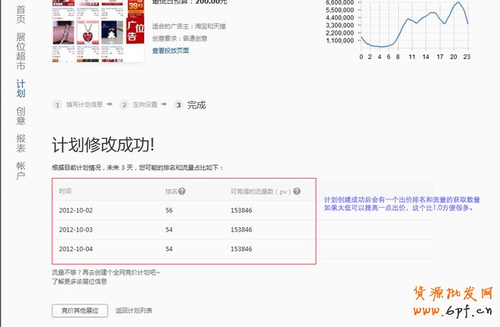This screenshot has width=500, height=327.
Task: Click the 竞价其他展位 button
Action: click(80, 310)
